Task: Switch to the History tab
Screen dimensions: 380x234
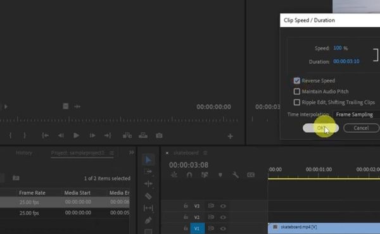Action: [x=24, y=153]
